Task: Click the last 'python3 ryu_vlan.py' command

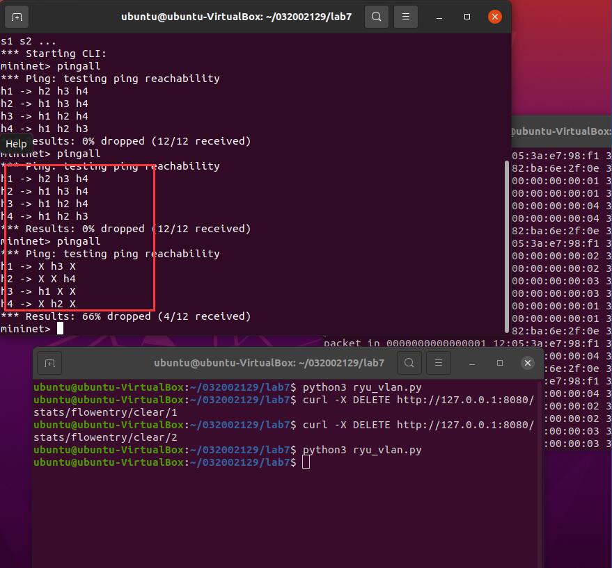Action: [x=362, y=450]
